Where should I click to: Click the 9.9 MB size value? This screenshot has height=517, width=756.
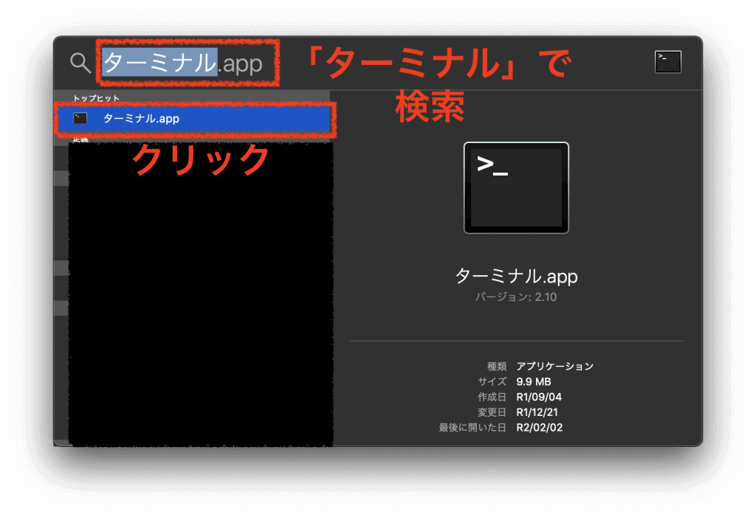[534, 381]
